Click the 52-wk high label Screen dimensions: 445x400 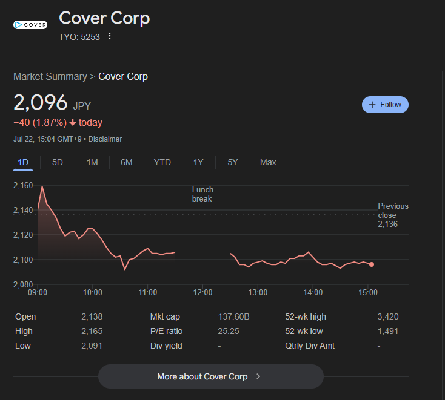click(306, 316)
